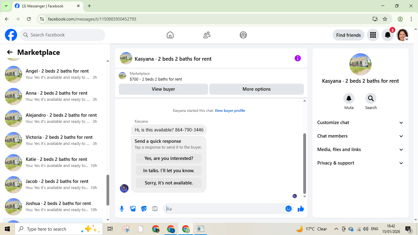418x235 pixels.
Task: Click the large listing photo in info panel
Action: click(360, 64)
